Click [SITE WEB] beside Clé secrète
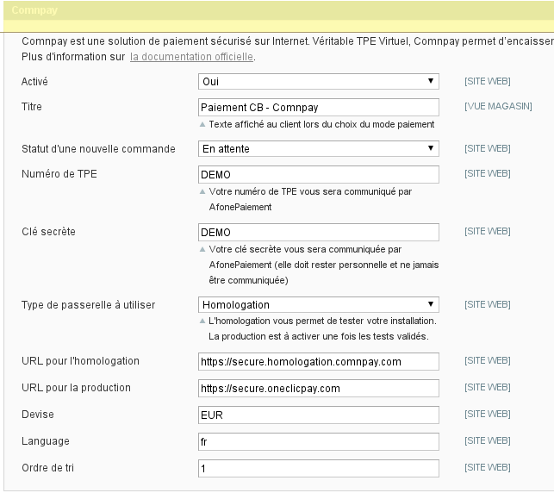This screenshot has width=554, height=493. [x=488, y=231]
